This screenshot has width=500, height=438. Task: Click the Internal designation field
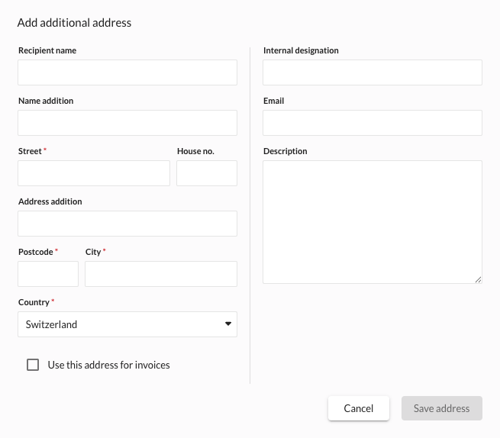click(x=372, y=72)
